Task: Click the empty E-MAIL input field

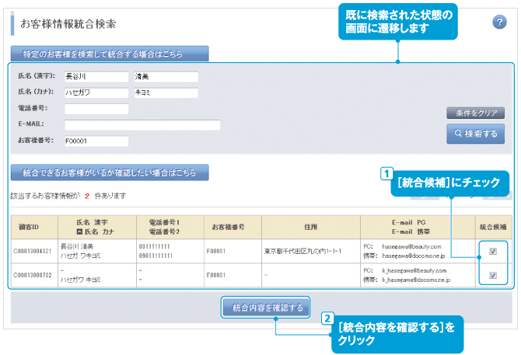Action: pos(142,125)
